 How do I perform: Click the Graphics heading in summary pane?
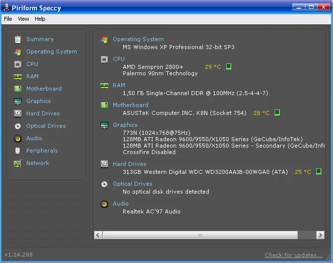click(x=125, y=125)
